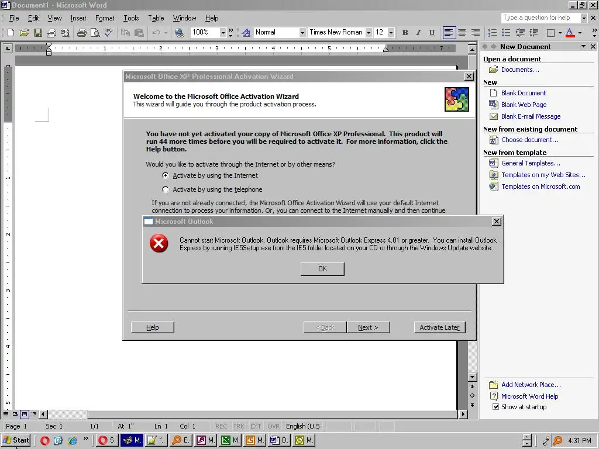
Task: Open the Tools menu
Action: tap(131, 18)
